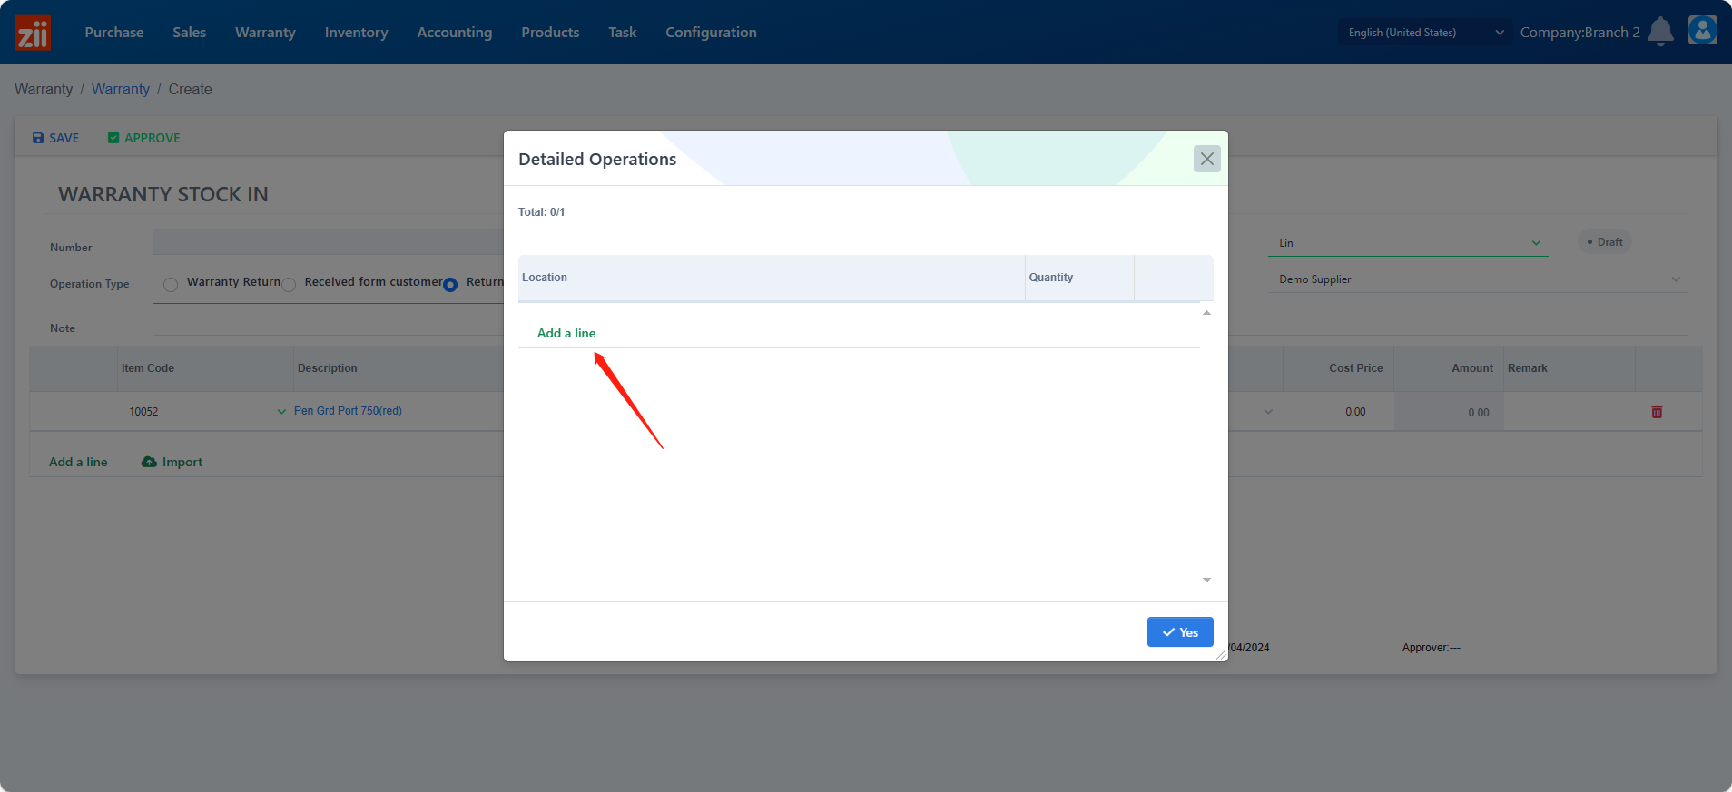The image size is (1732, 792).
Task: Open the Task menu
Action: (623, 32)
